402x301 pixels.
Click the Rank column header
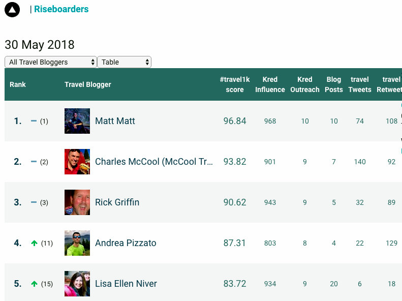pyautogui.click(x=18, y=84)
